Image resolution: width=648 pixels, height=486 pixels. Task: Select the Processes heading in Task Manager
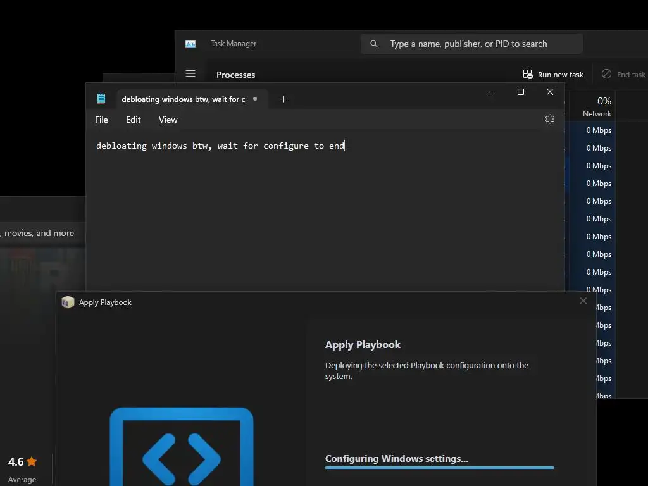point(235,75)
